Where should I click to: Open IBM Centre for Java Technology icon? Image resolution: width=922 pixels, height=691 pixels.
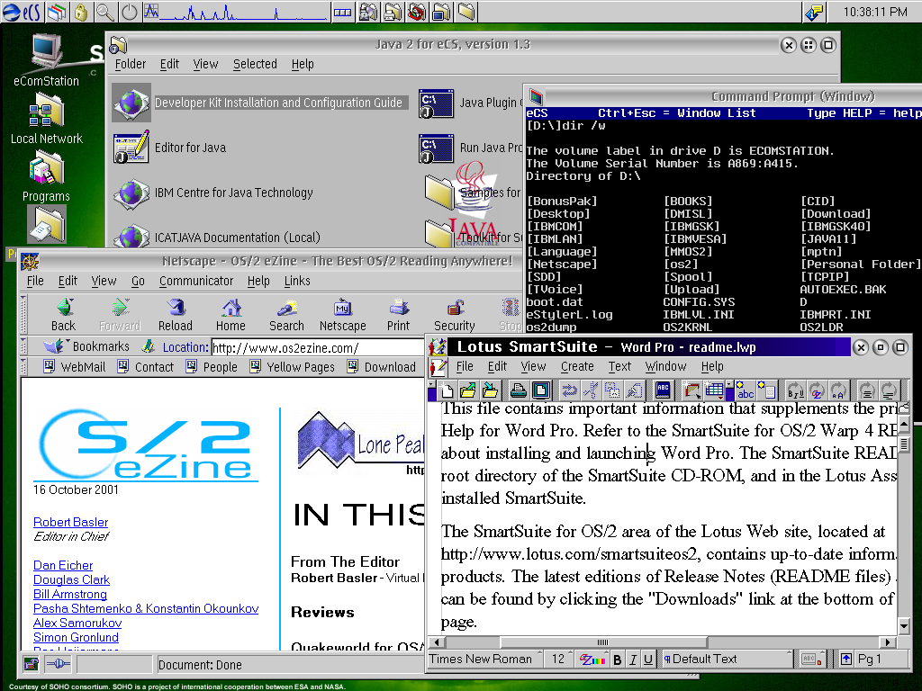pos(131,193)
